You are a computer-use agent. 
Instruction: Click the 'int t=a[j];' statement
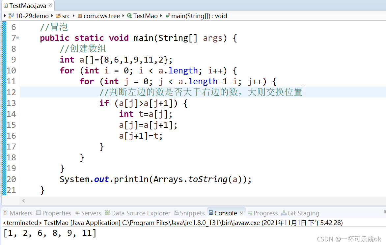click(x=146, y=114)
